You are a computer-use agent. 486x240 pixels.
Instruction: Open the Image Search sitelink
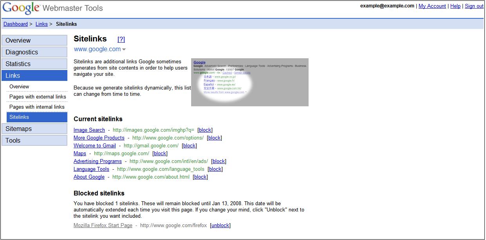89,130
